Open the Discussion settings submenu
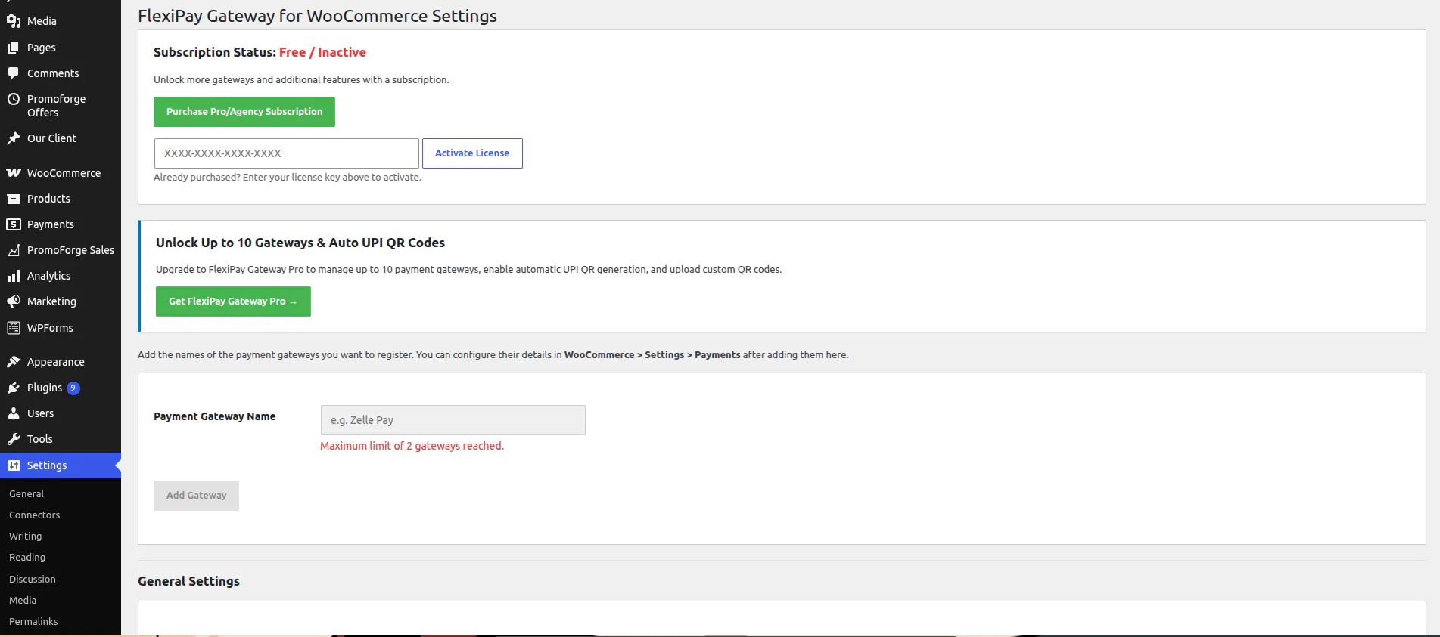This screenshot has height=637, width=1440. click(x=33, y=579)
